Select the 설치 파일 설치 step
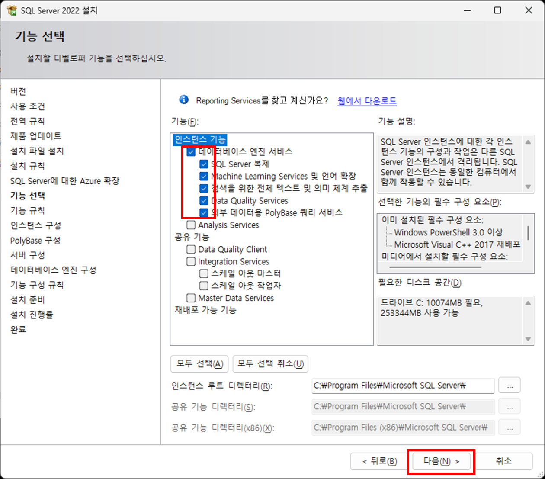Image resolution: width=545 pixels, height=479 pixels. click(37, 151)
